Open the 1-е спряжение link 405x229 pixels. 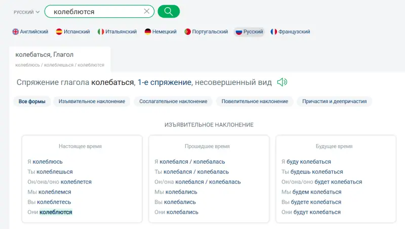pyautogui.click(x=164, y=82)
